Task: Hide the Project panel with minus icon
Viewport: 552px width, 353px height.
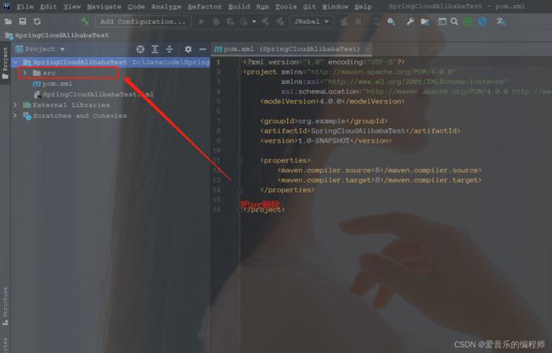Action: pos(202,49)
